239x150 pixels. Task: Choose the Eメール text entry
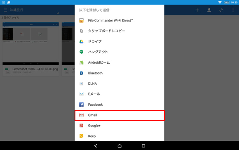coord(94,94)
